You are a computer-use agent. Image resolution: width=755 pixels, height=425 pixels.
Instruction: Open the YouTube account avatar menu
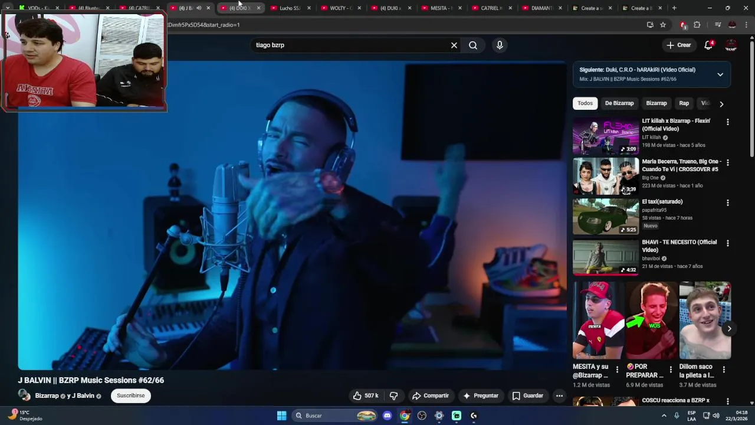[x=731, y=45]
